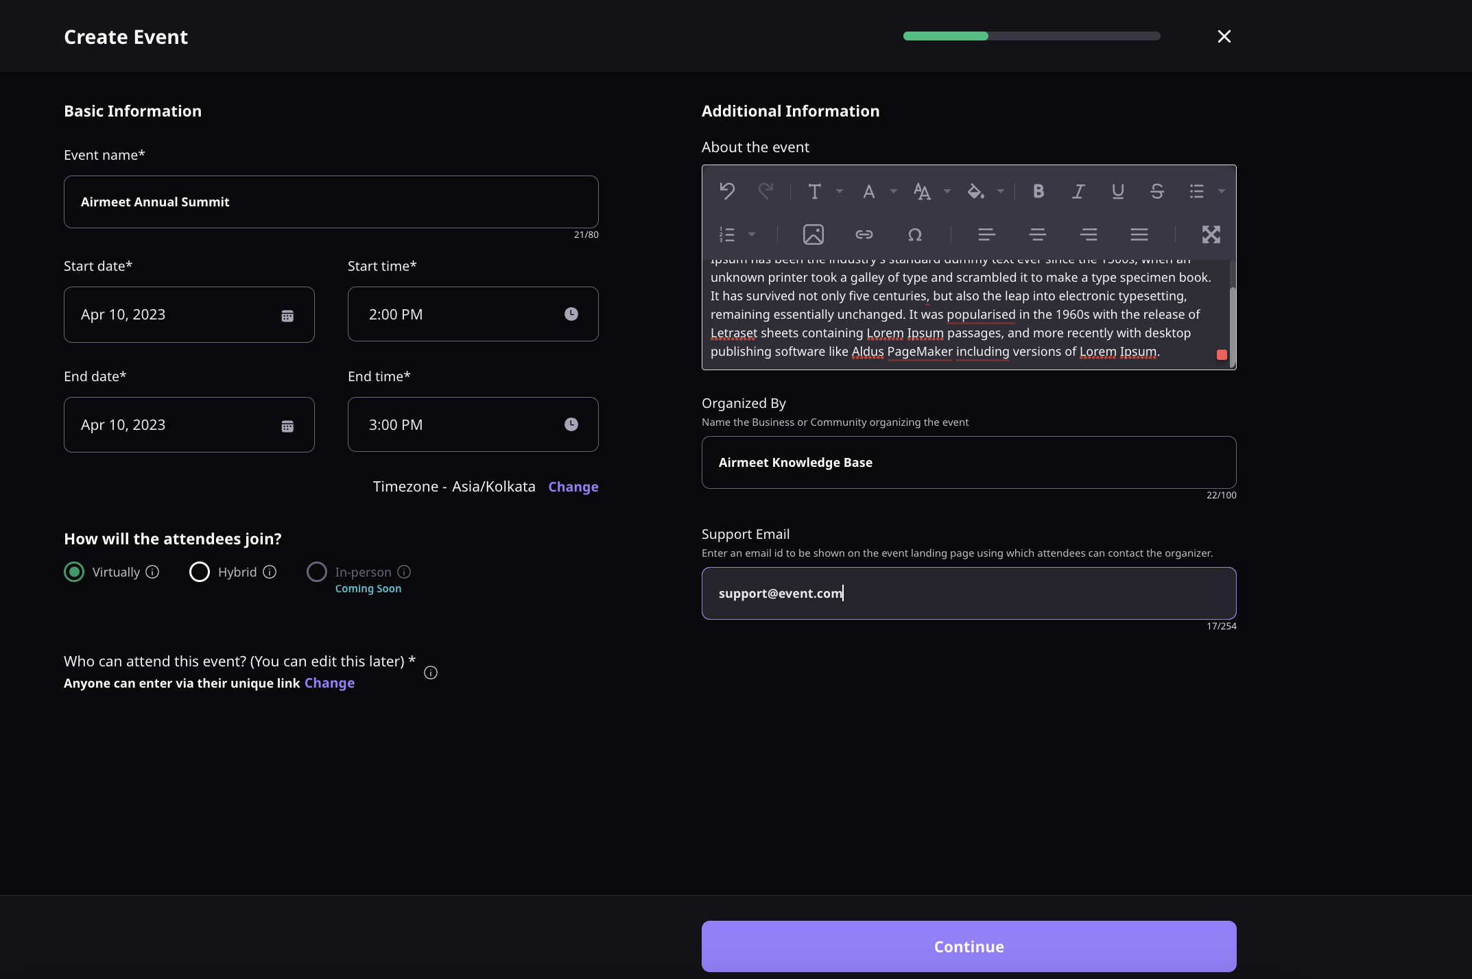Click the paragraph format T icon
This screenshot has width=1472, height=979.
click(x=815, y=192)
